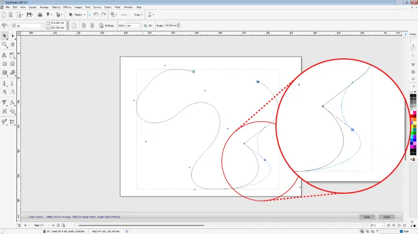418x234 pixels.
Task: Select the measure/dimension tool
Action: pyautogui.click(x=12, y=122)
